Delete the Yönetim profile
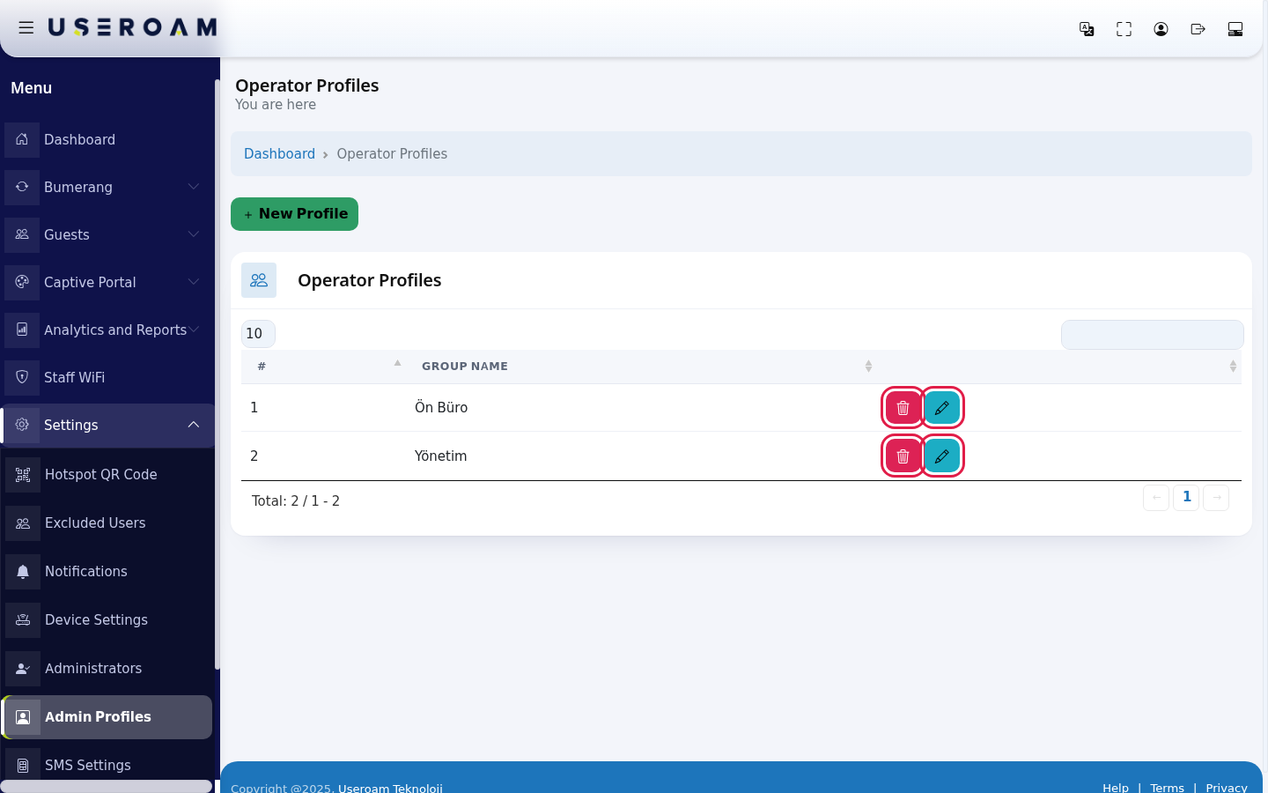The image size is (1268, 793). [903, 456]
